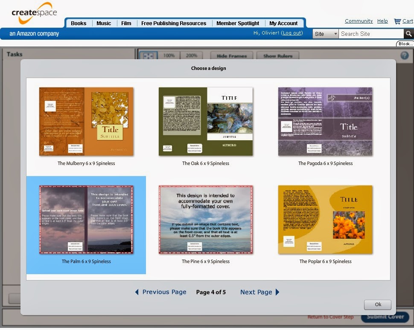Screen dimensions: 414x330
Task: Select The Pagoda 6 x 9 Spineless thumbnail
Action: [x=325, y=122]
